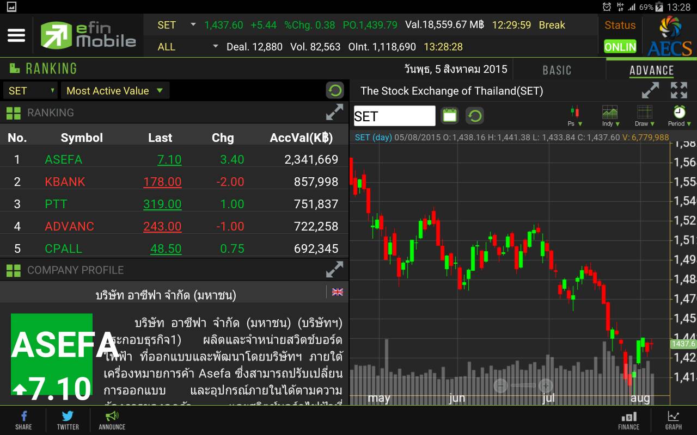Open the Indy indicators menu
The image size is (697, 435).
coord(610,116)
